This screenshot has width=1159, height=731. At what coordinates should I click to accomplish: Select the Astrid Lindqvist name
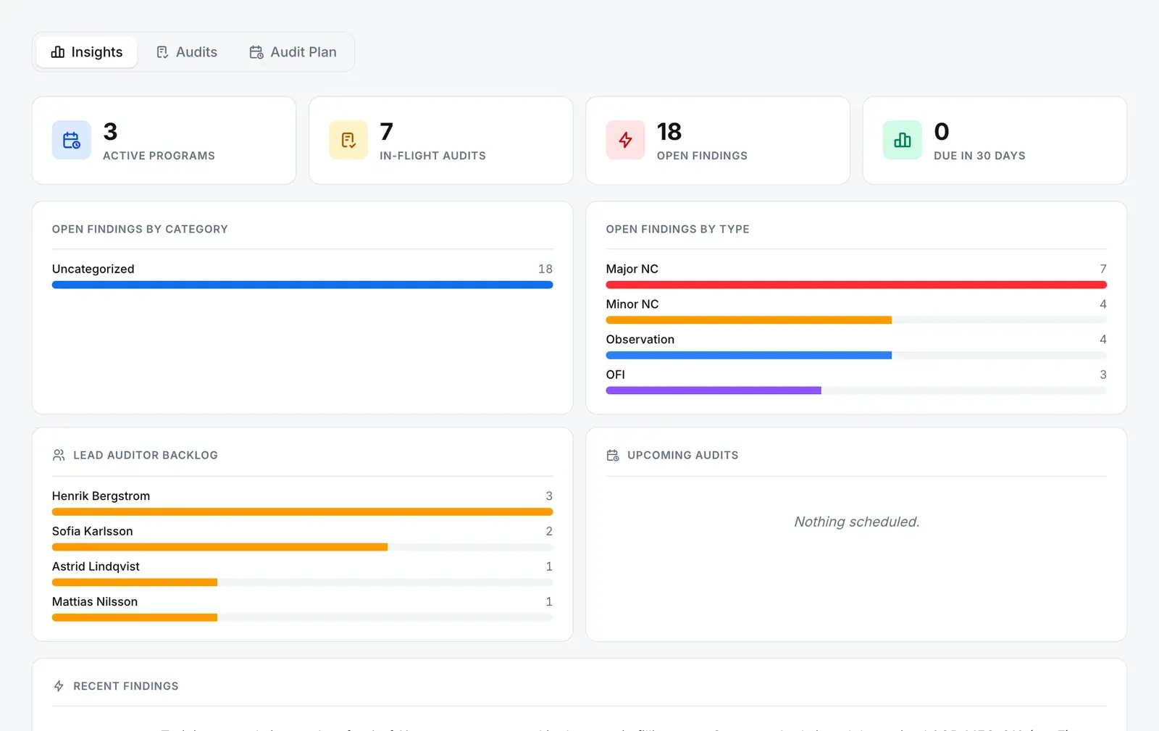pos(96,567)
